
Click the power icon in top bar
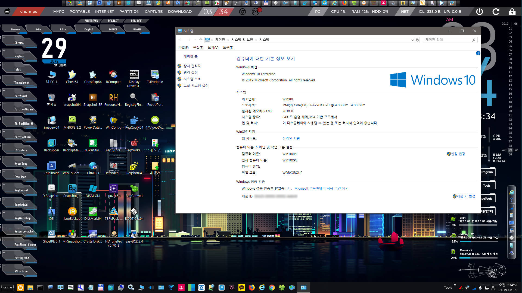point(480,12)
